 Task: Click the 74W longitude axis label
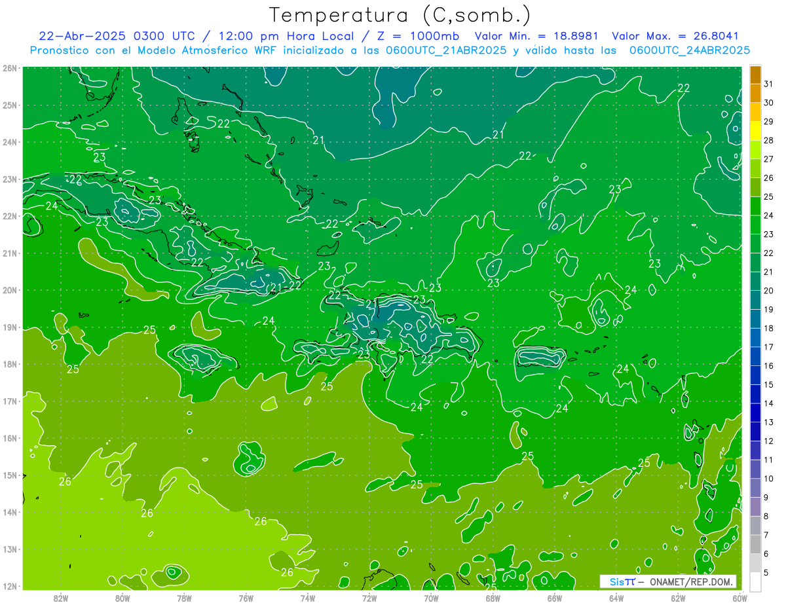tap(308, 598)
